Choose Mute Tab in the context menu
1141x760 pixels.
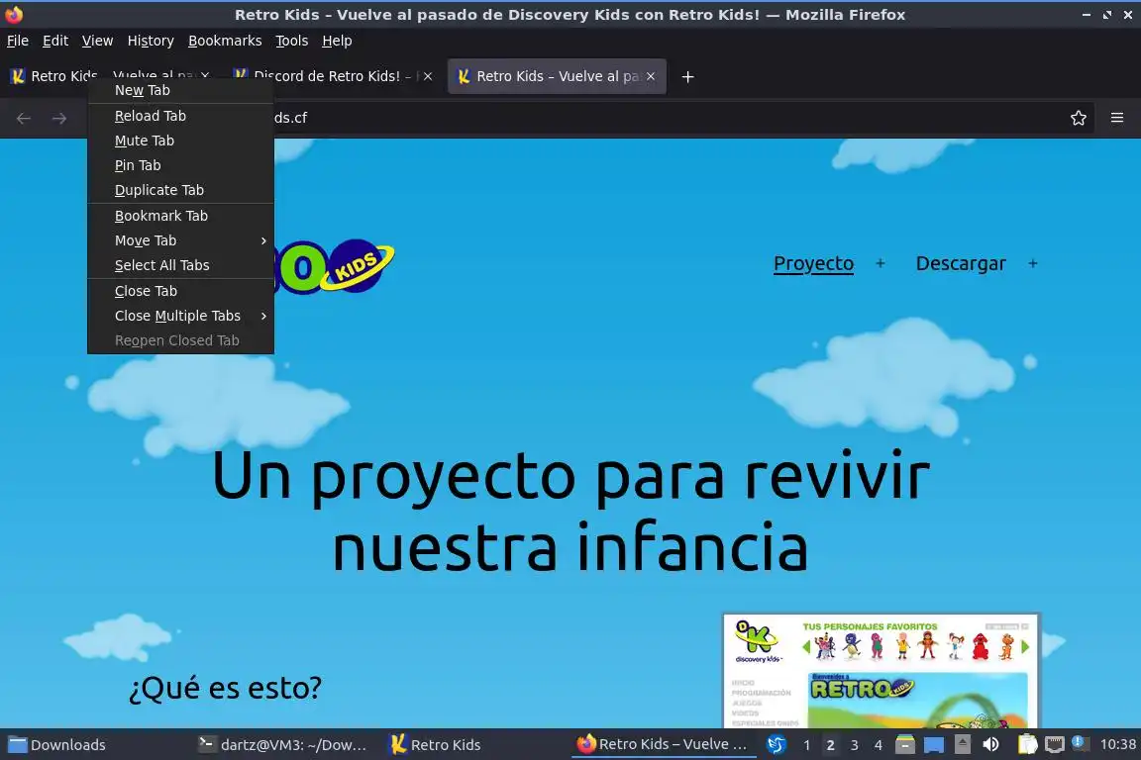point(180,141)
